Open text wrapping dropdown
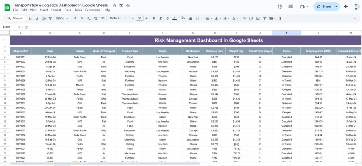Viewport: 362px width, 166px height. 227,18
